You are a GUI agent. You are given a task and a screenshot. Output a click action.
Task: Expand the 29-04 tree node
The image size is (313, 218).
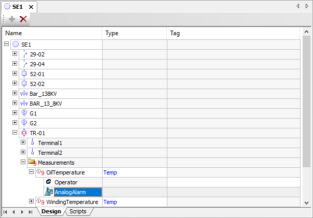coord(15,64)
